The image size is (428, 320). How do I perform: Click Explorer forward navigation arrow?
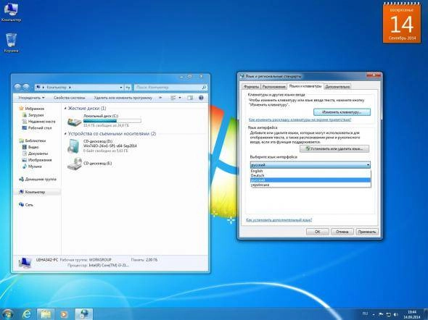26,87
